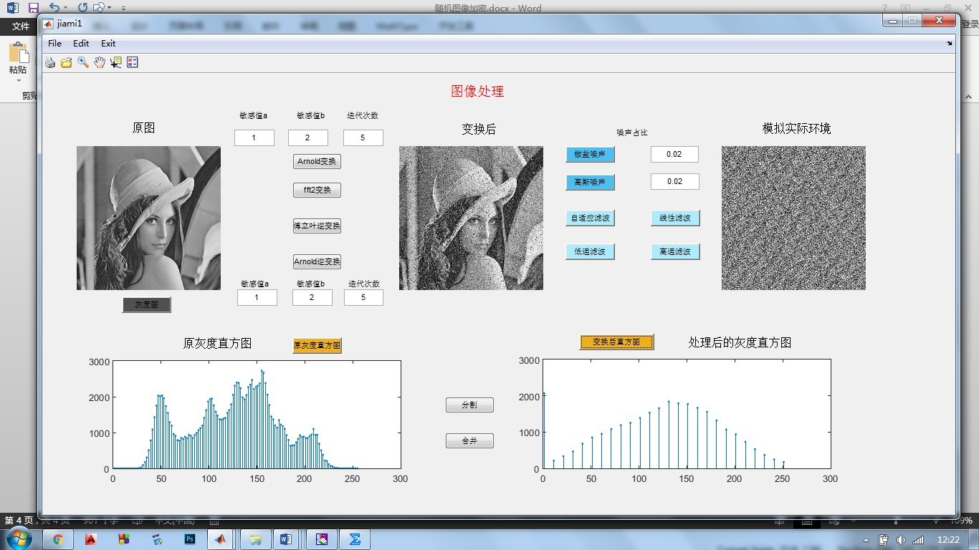This screenshot has height=550, width=979.
Task: Open Chrome from the taskbar
Action: (58, 539)
